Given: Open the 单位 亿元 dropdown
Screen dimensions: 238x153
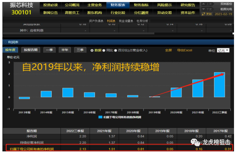Looking at the screenshot, I should click(x=223, y=50).
